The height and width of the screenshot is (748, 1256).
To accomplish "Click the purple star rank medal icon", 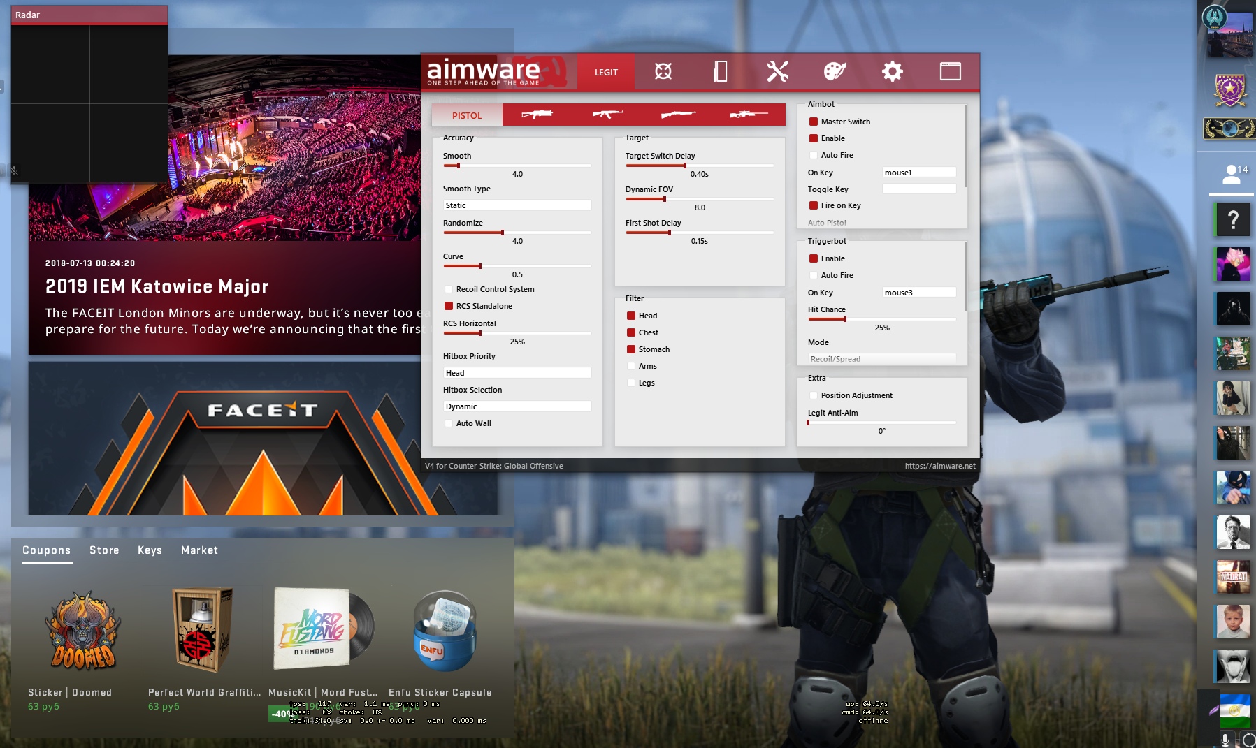I will click(1230, 91).
